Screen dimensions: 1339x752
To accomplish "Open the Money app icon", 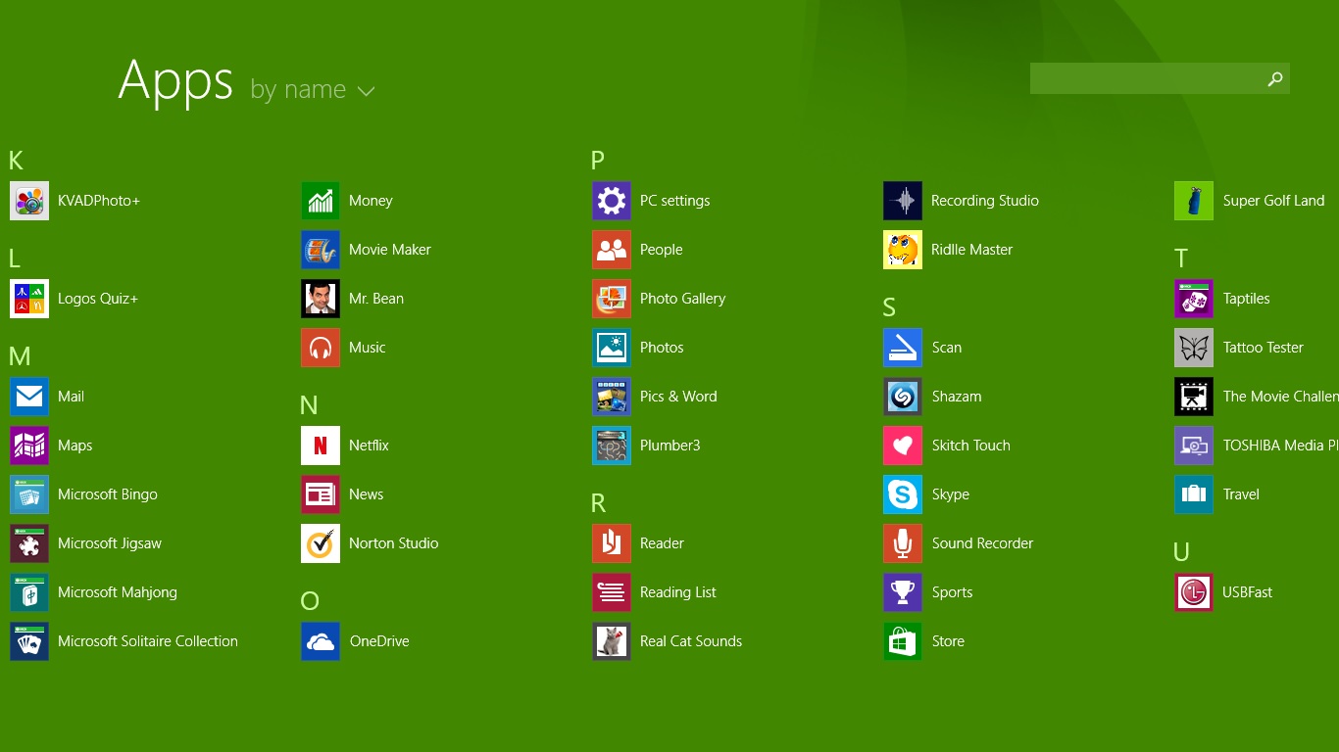I will coord(321,201).
